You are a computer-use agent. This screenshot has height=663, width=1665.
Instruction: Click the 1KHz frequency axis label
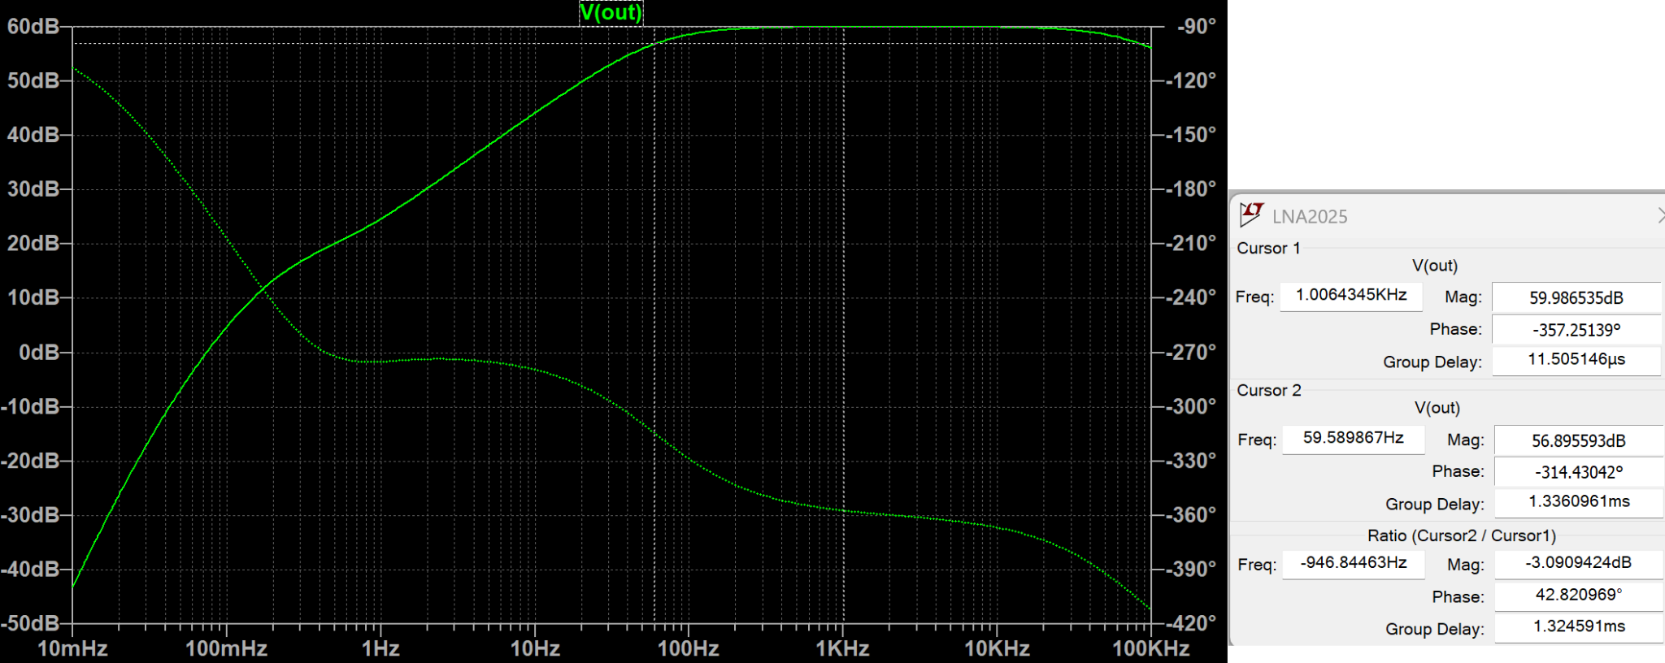(842, 648)
